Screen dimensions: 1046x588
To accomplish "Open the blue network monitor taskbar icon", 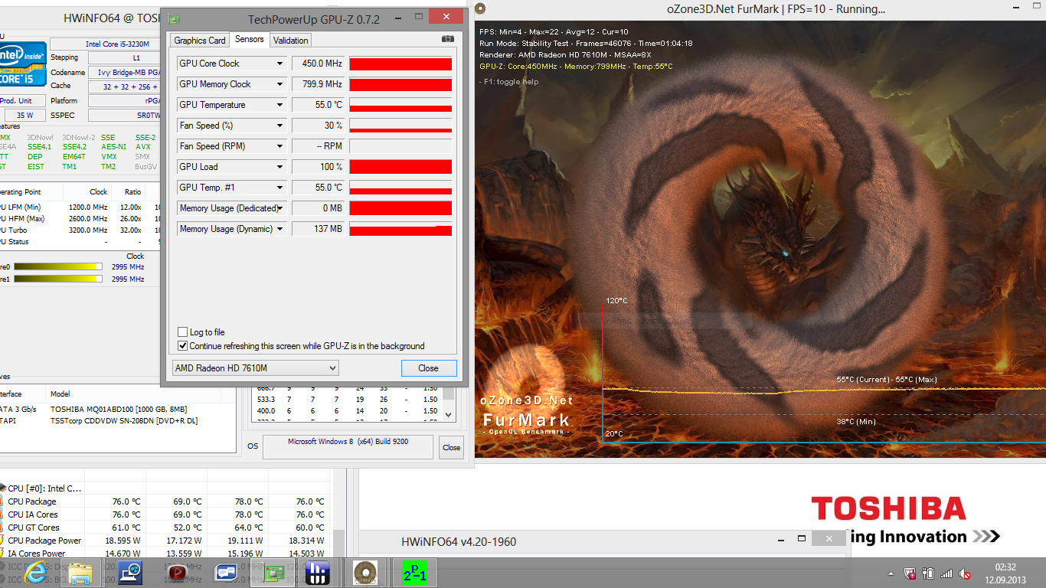I will 130,573.
